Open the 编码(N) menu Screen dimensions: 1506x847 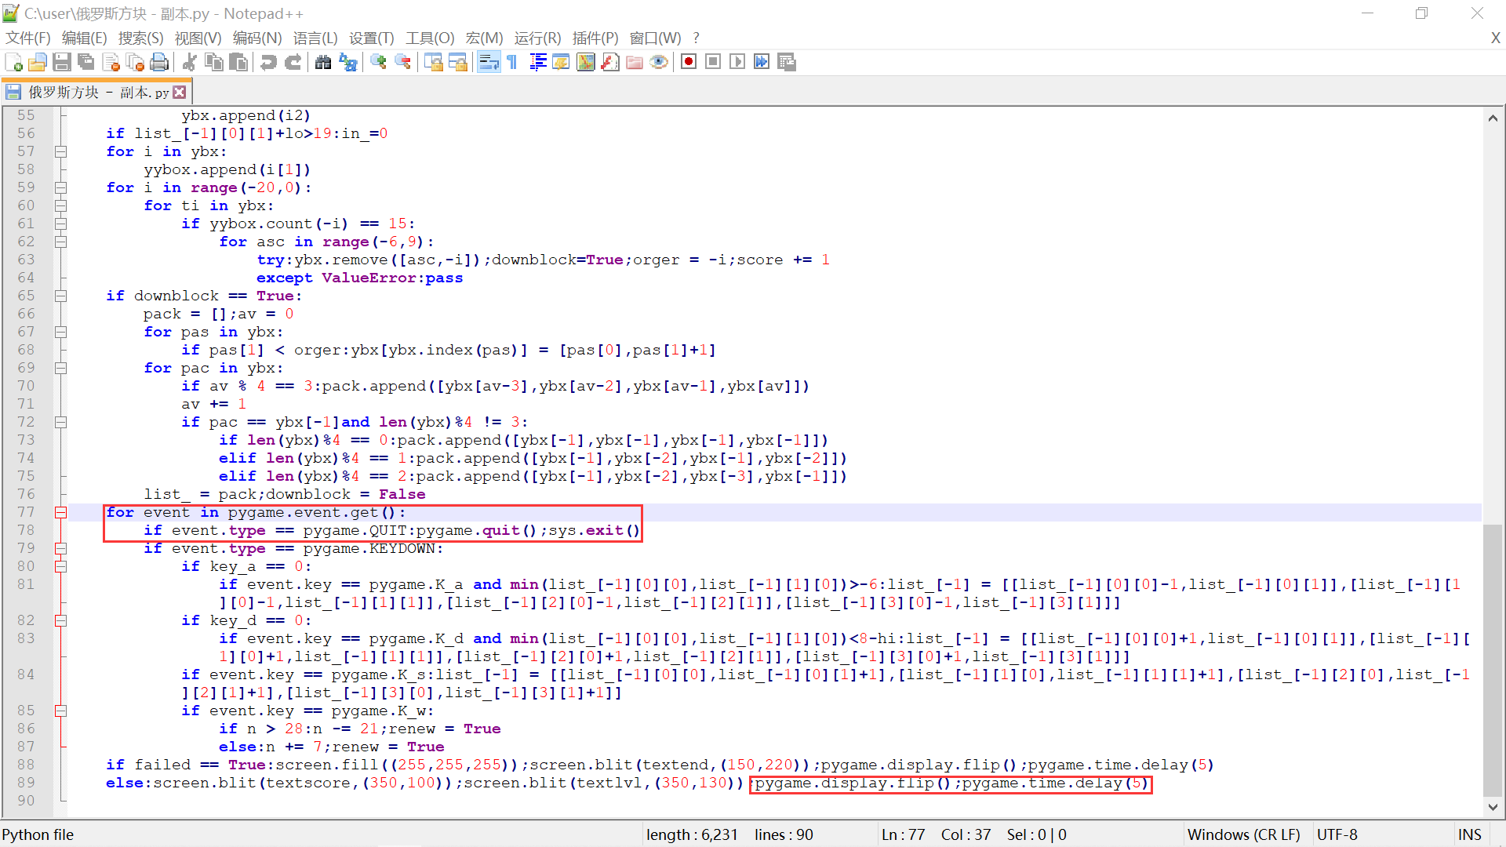257,38
